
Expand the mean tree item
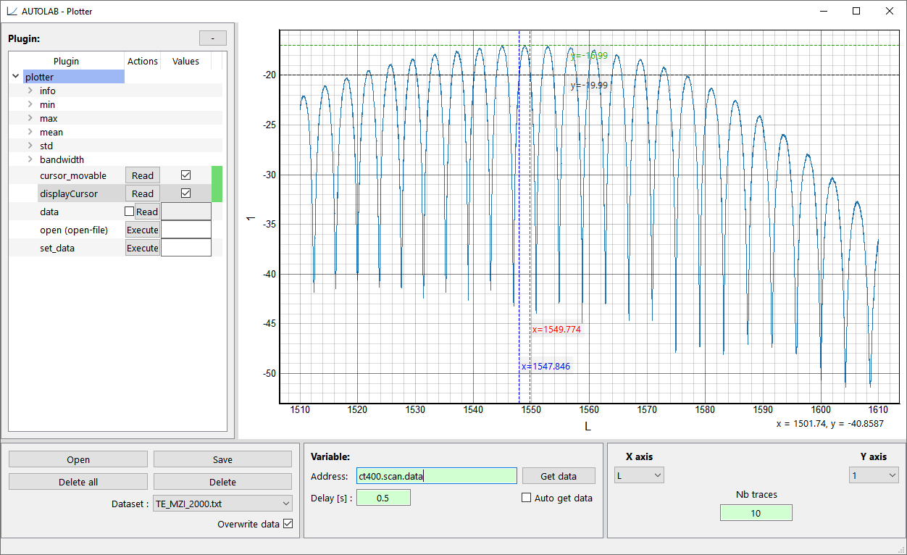(x=30, y=132)
